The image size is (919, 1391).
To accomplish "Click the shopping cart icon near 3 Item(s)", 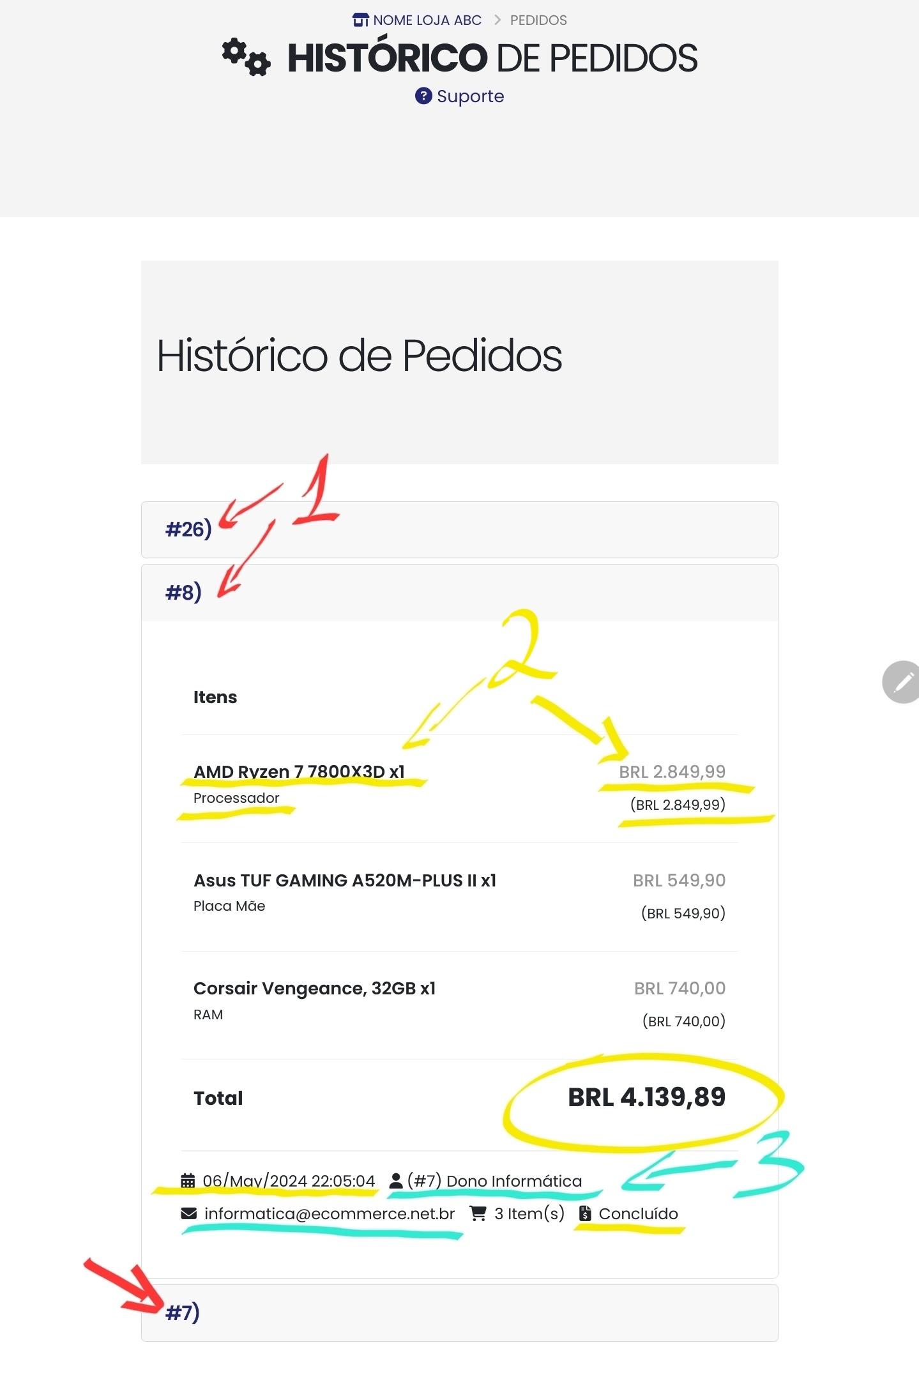I will coord(478,1213).
